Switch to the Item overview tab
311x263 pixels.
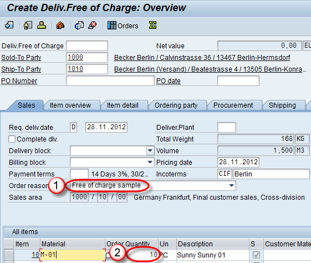[x=70, y=105]
